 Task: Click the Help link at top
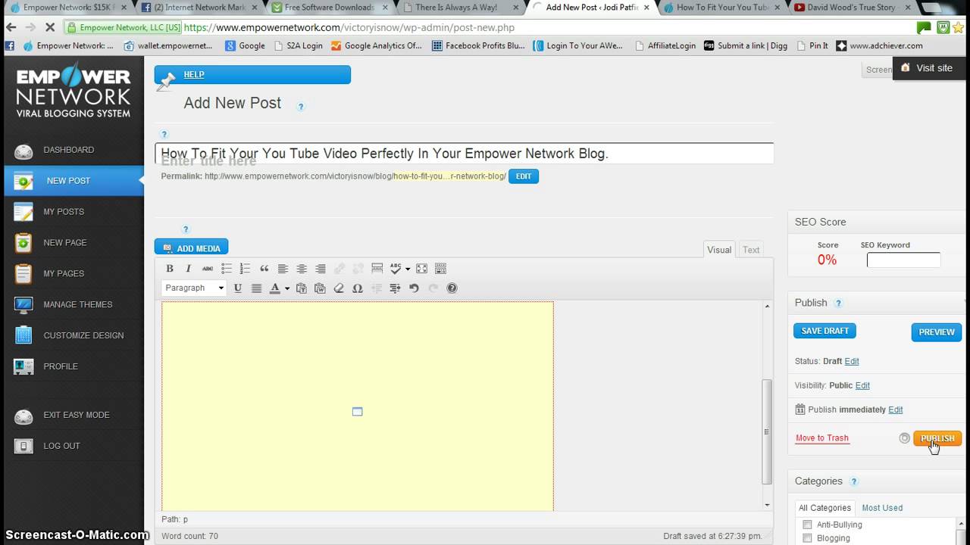[x=194, y=75]
